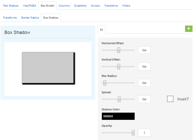Click the Shadow Color label
The height and width of the screenshot is (140, 193).
pyautogui.click(x=111, y=109)
